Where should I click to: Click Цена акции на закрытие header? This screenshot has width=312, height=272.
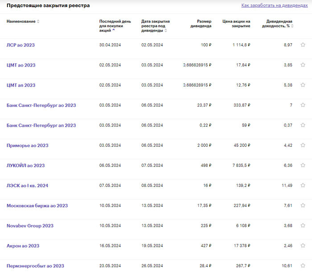click(236, 24)
